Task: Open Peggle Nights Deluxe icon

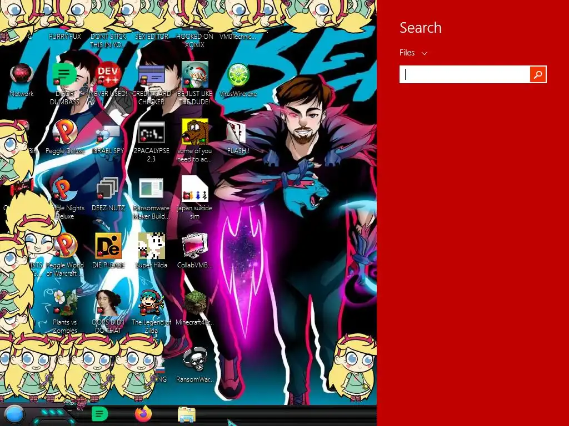Action: click(x=64, y=189)
